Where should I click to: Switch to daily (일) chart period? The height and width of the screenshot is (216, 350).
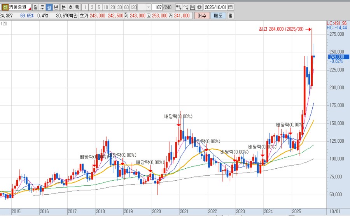(x=36, y=7)
